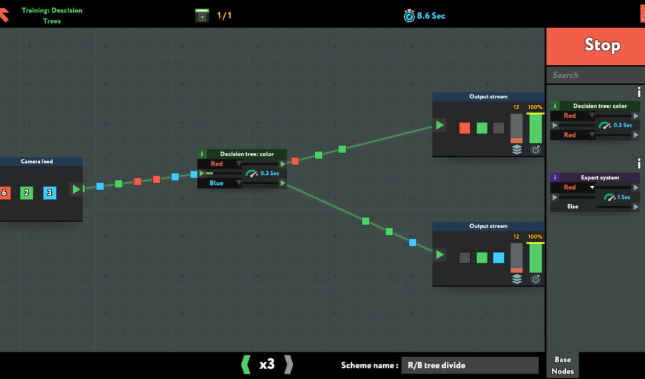Open the Red dropdown in the canvas Decision tree node

pyautogui.click(x=239, y=164)
